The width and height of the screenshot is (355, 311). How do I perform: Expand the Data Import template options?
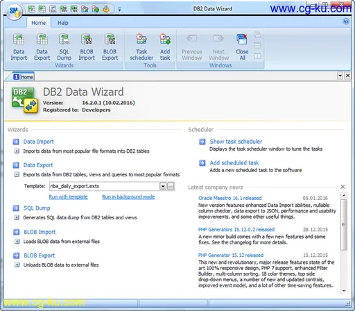pos(17,151)
